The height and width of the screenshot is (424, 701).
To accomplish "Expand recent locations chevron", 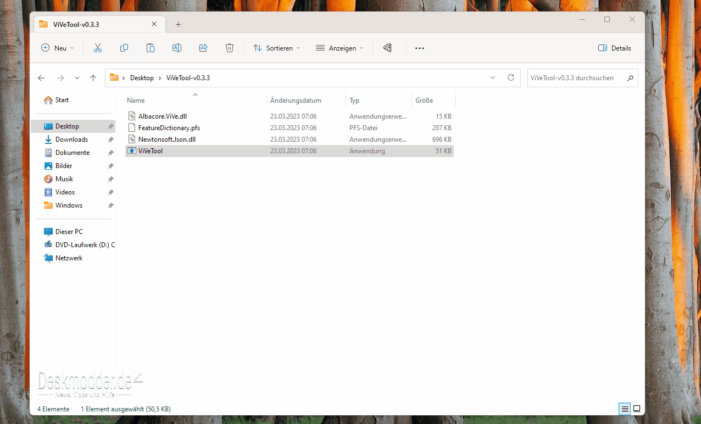I will click(x=77, y=78).
